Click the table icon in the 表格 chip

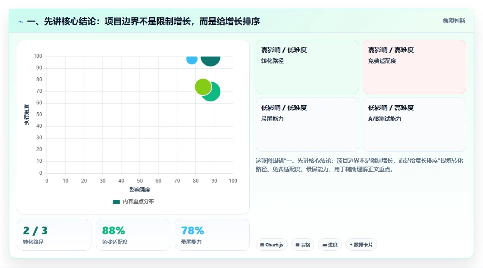pyautogui.click(x=298, y=245)
